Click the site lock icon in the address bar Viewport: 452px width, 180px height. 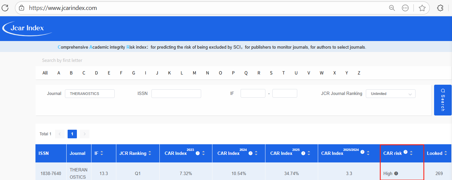22,8
